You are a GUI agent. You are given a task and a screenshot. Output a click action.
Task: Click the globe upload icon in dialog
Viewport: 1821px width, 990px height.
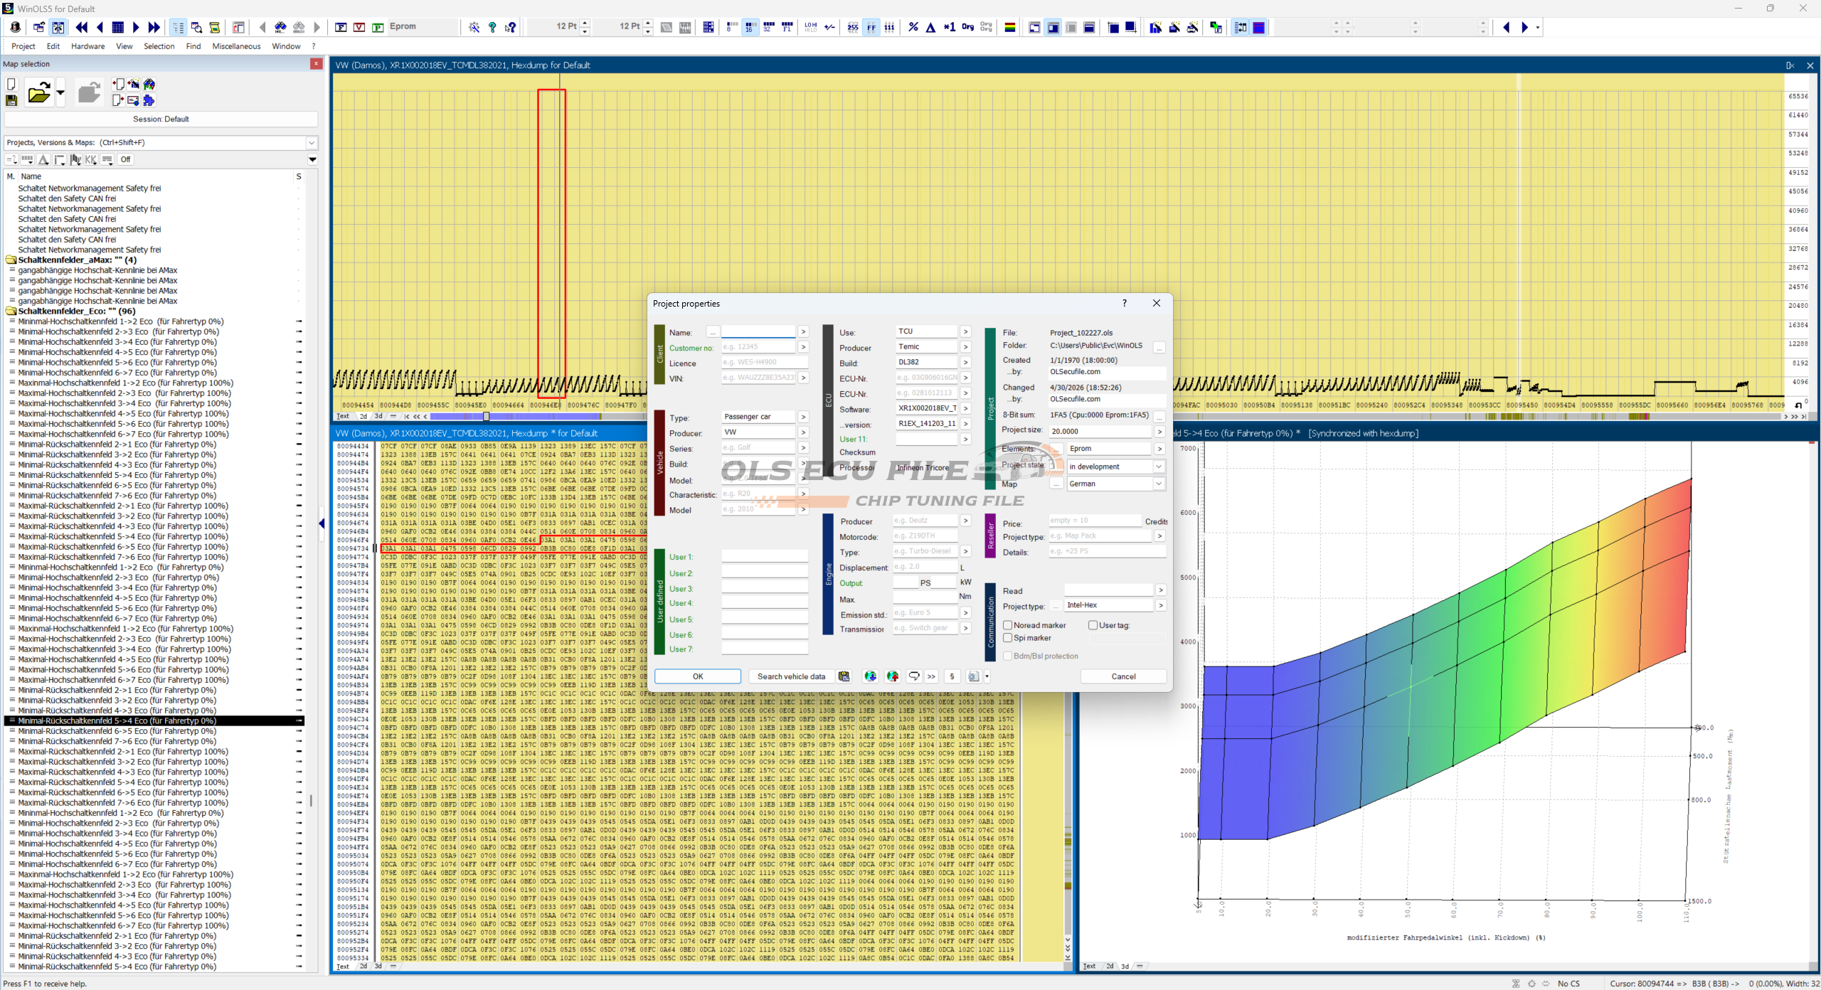(893, 676)
